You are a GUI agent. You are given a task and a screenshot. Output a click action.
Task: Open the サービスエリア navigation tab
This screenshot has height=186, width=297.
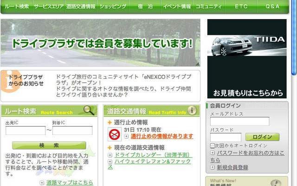pos(49,7)
